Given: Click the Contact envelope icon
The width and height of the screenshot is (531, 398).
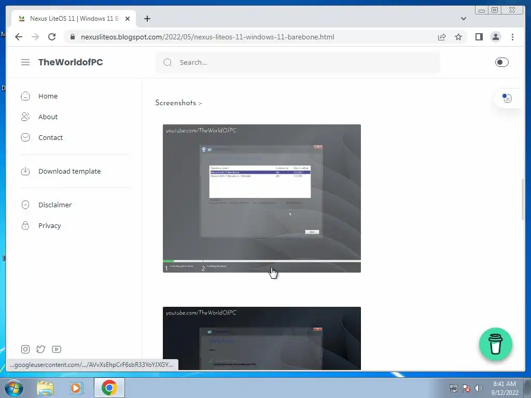Looking at the screenshot, I should click(25, 137).
